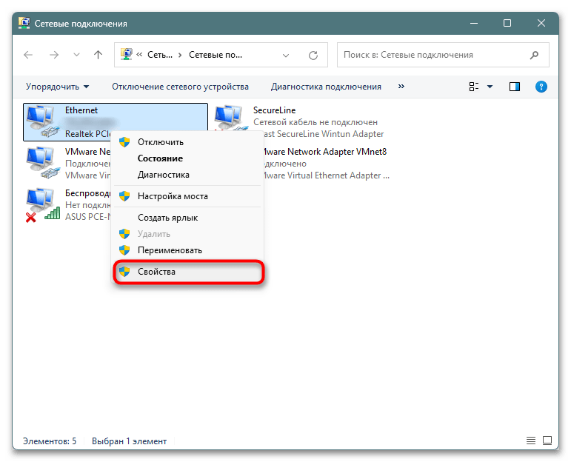Viewport: 571px width, 462px height.
Task: Choose Переименовать in the context menu
Action: coord(187,250)
